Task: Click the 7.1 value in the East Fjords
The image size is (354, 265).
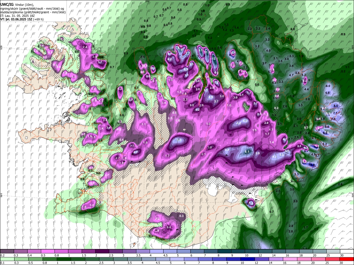Action: click(x=335, y=113)
